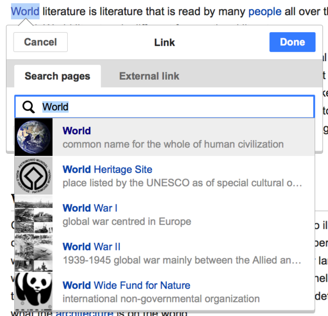Choose the "World" page suggestion title
The height and width of the screenshot is (316, 328).
tap(77, 131)
